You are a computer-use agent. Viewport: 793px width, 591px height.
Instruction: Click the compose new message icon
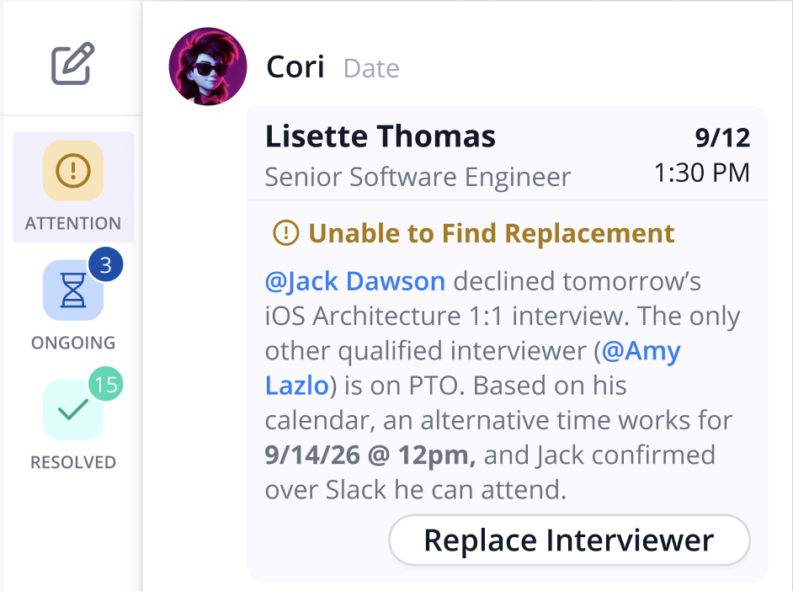[73, 64]
